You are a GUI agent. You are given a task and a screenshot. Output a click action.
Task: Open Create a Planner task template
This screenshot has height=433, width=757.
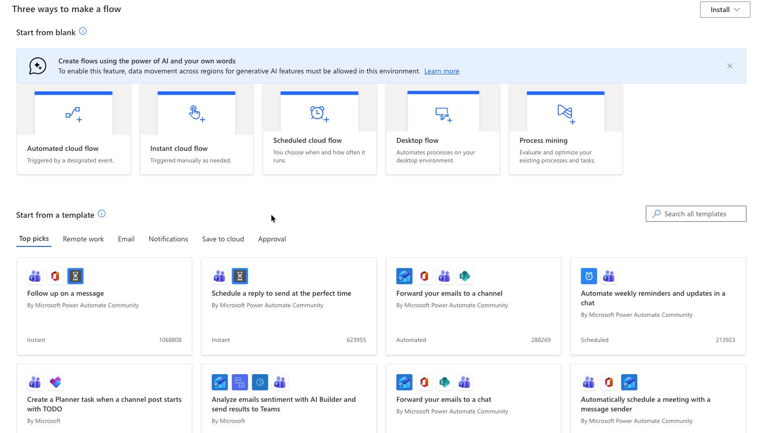point(104,404)
